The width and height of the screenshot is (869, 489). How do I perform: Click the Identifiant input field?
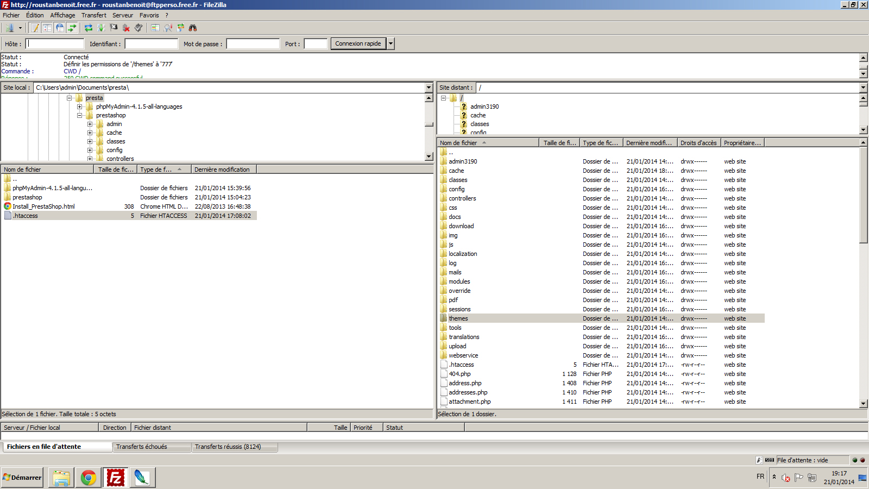pyautogui.click(x=152, y=44)
